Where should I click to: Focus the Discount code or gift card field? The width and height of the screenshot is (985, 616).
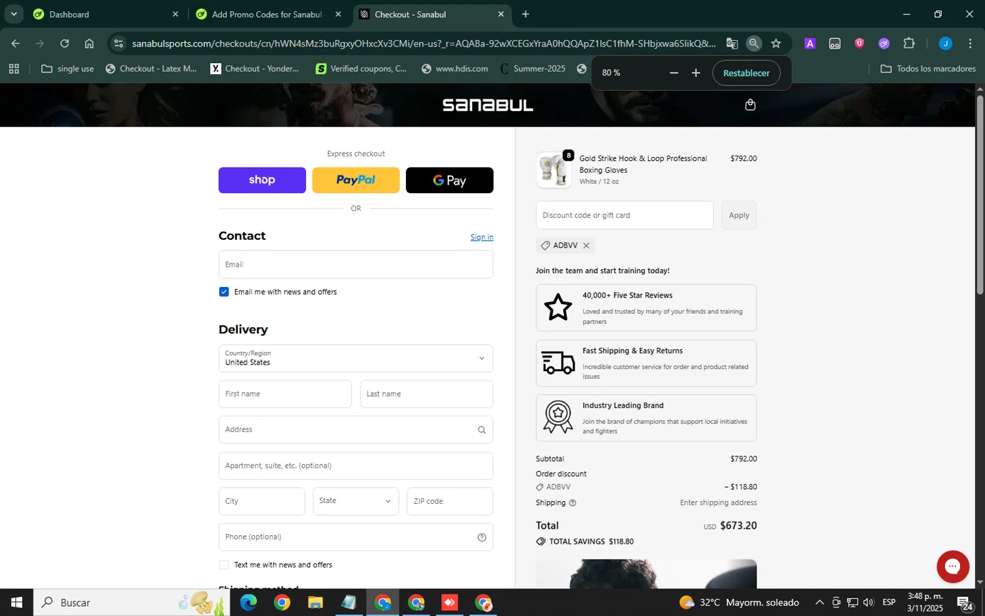(x=624, y=215)
